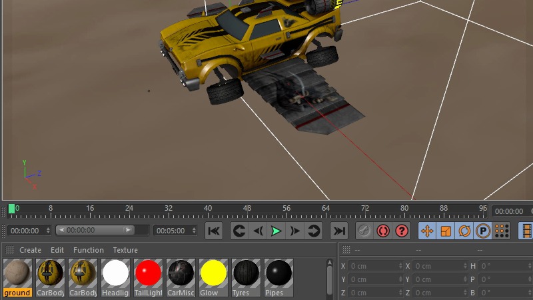Step to the next keyframe
Screen dimensions: 533x300
[x=313, y=231]
